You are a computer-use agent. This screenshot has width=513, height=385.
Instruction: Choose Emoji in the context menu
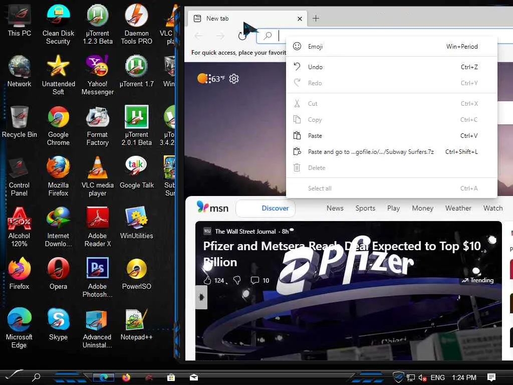tap(392, 47)
